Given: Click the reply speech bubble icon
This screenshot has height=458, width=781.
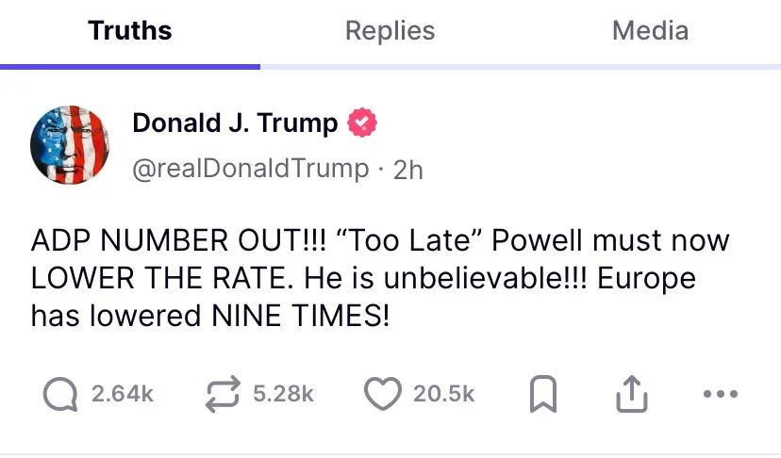Looking at the screenshot, I should 63,394.
